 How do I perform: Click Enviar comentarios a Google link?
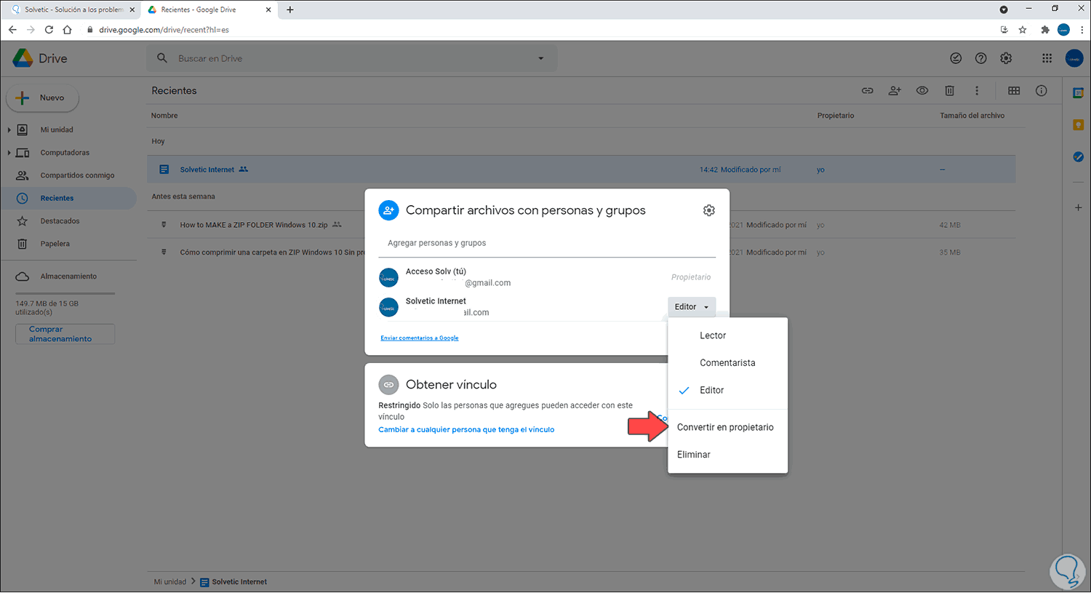tap(420, 338)
